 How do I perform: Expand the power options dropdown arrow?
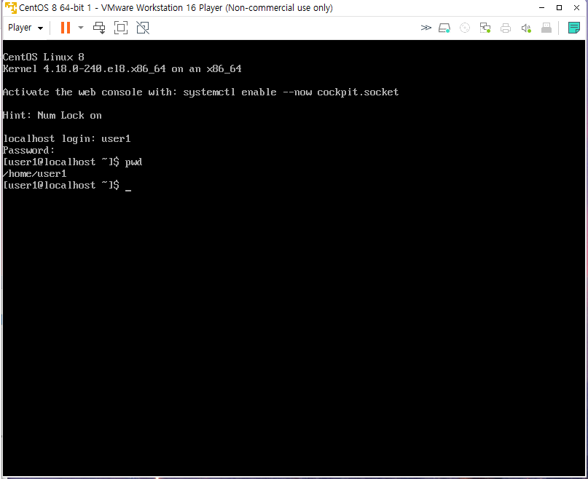click(x=81, y=28)
